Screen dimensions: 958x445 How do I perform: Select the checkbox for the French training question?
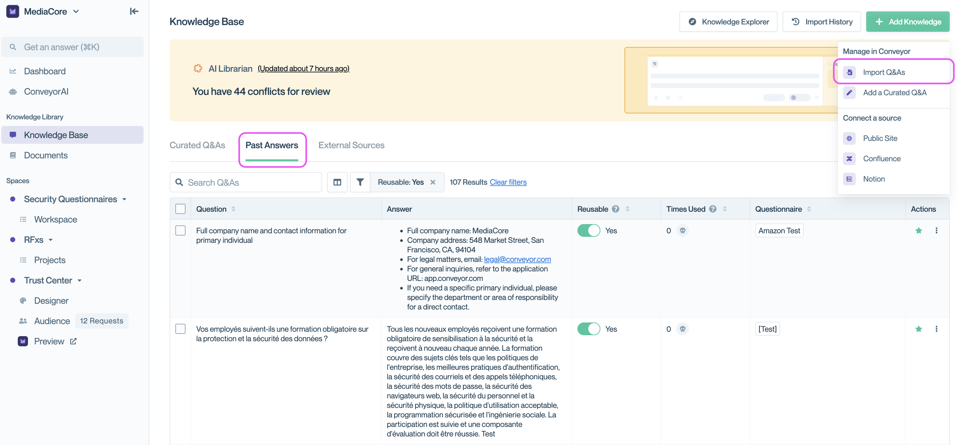coord(180,329)
